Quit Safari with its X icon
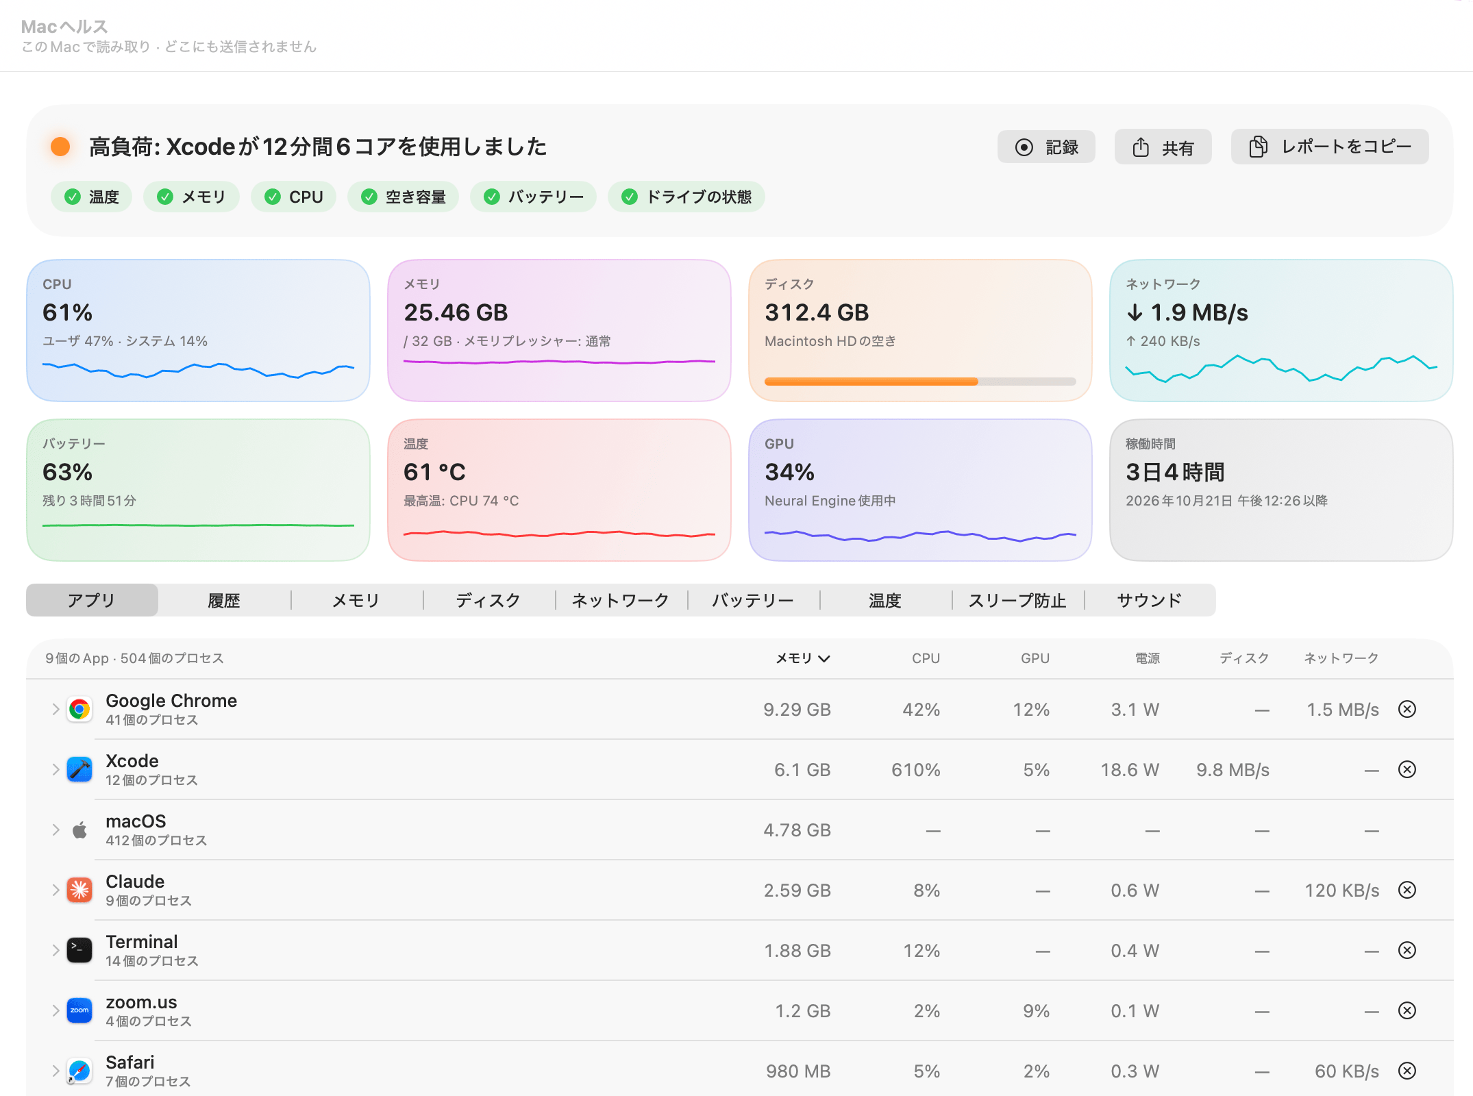This screenshot has height=1096, width=1473. [x=1407, y=1071]
